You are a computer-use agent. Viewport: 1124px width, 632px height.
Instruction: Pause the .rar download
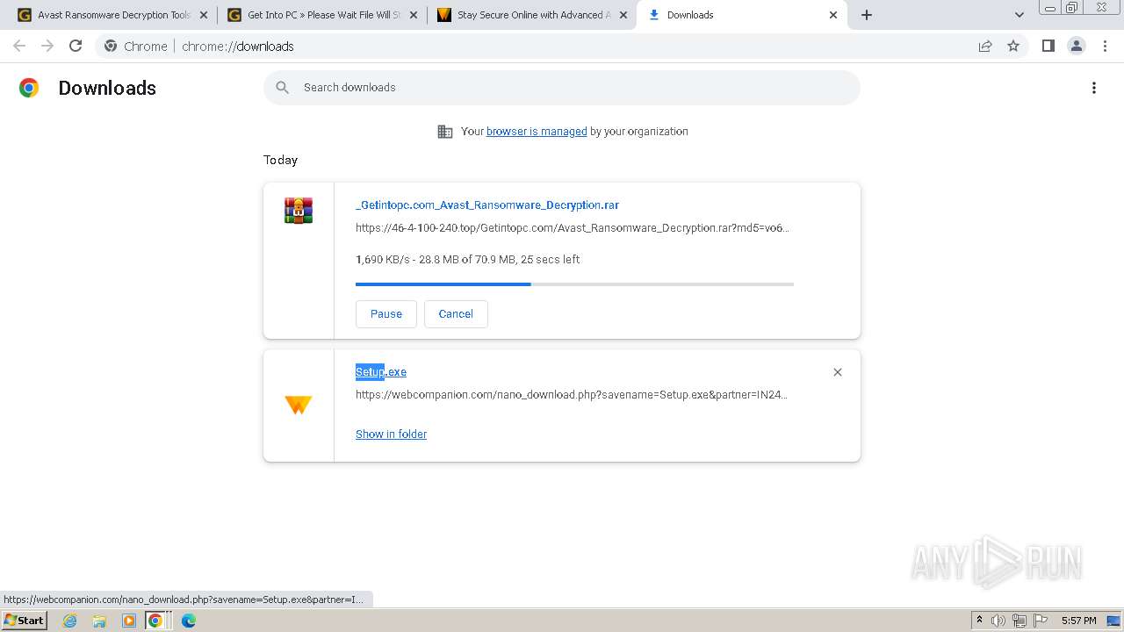(x=386, y=314)
